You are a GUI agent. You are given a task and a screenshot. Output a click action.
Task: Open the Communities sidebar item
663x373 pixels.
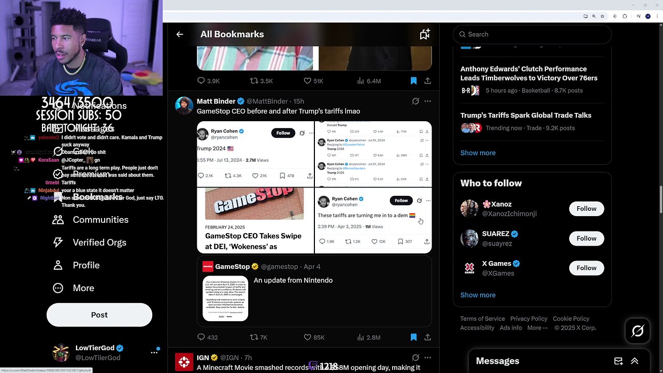click(x=90, y=220)
